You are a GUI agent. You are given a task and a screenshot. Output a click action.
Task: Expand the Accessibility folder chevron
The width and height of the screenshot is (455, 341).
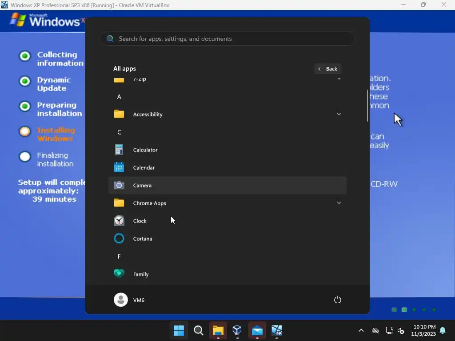(339, 114)
